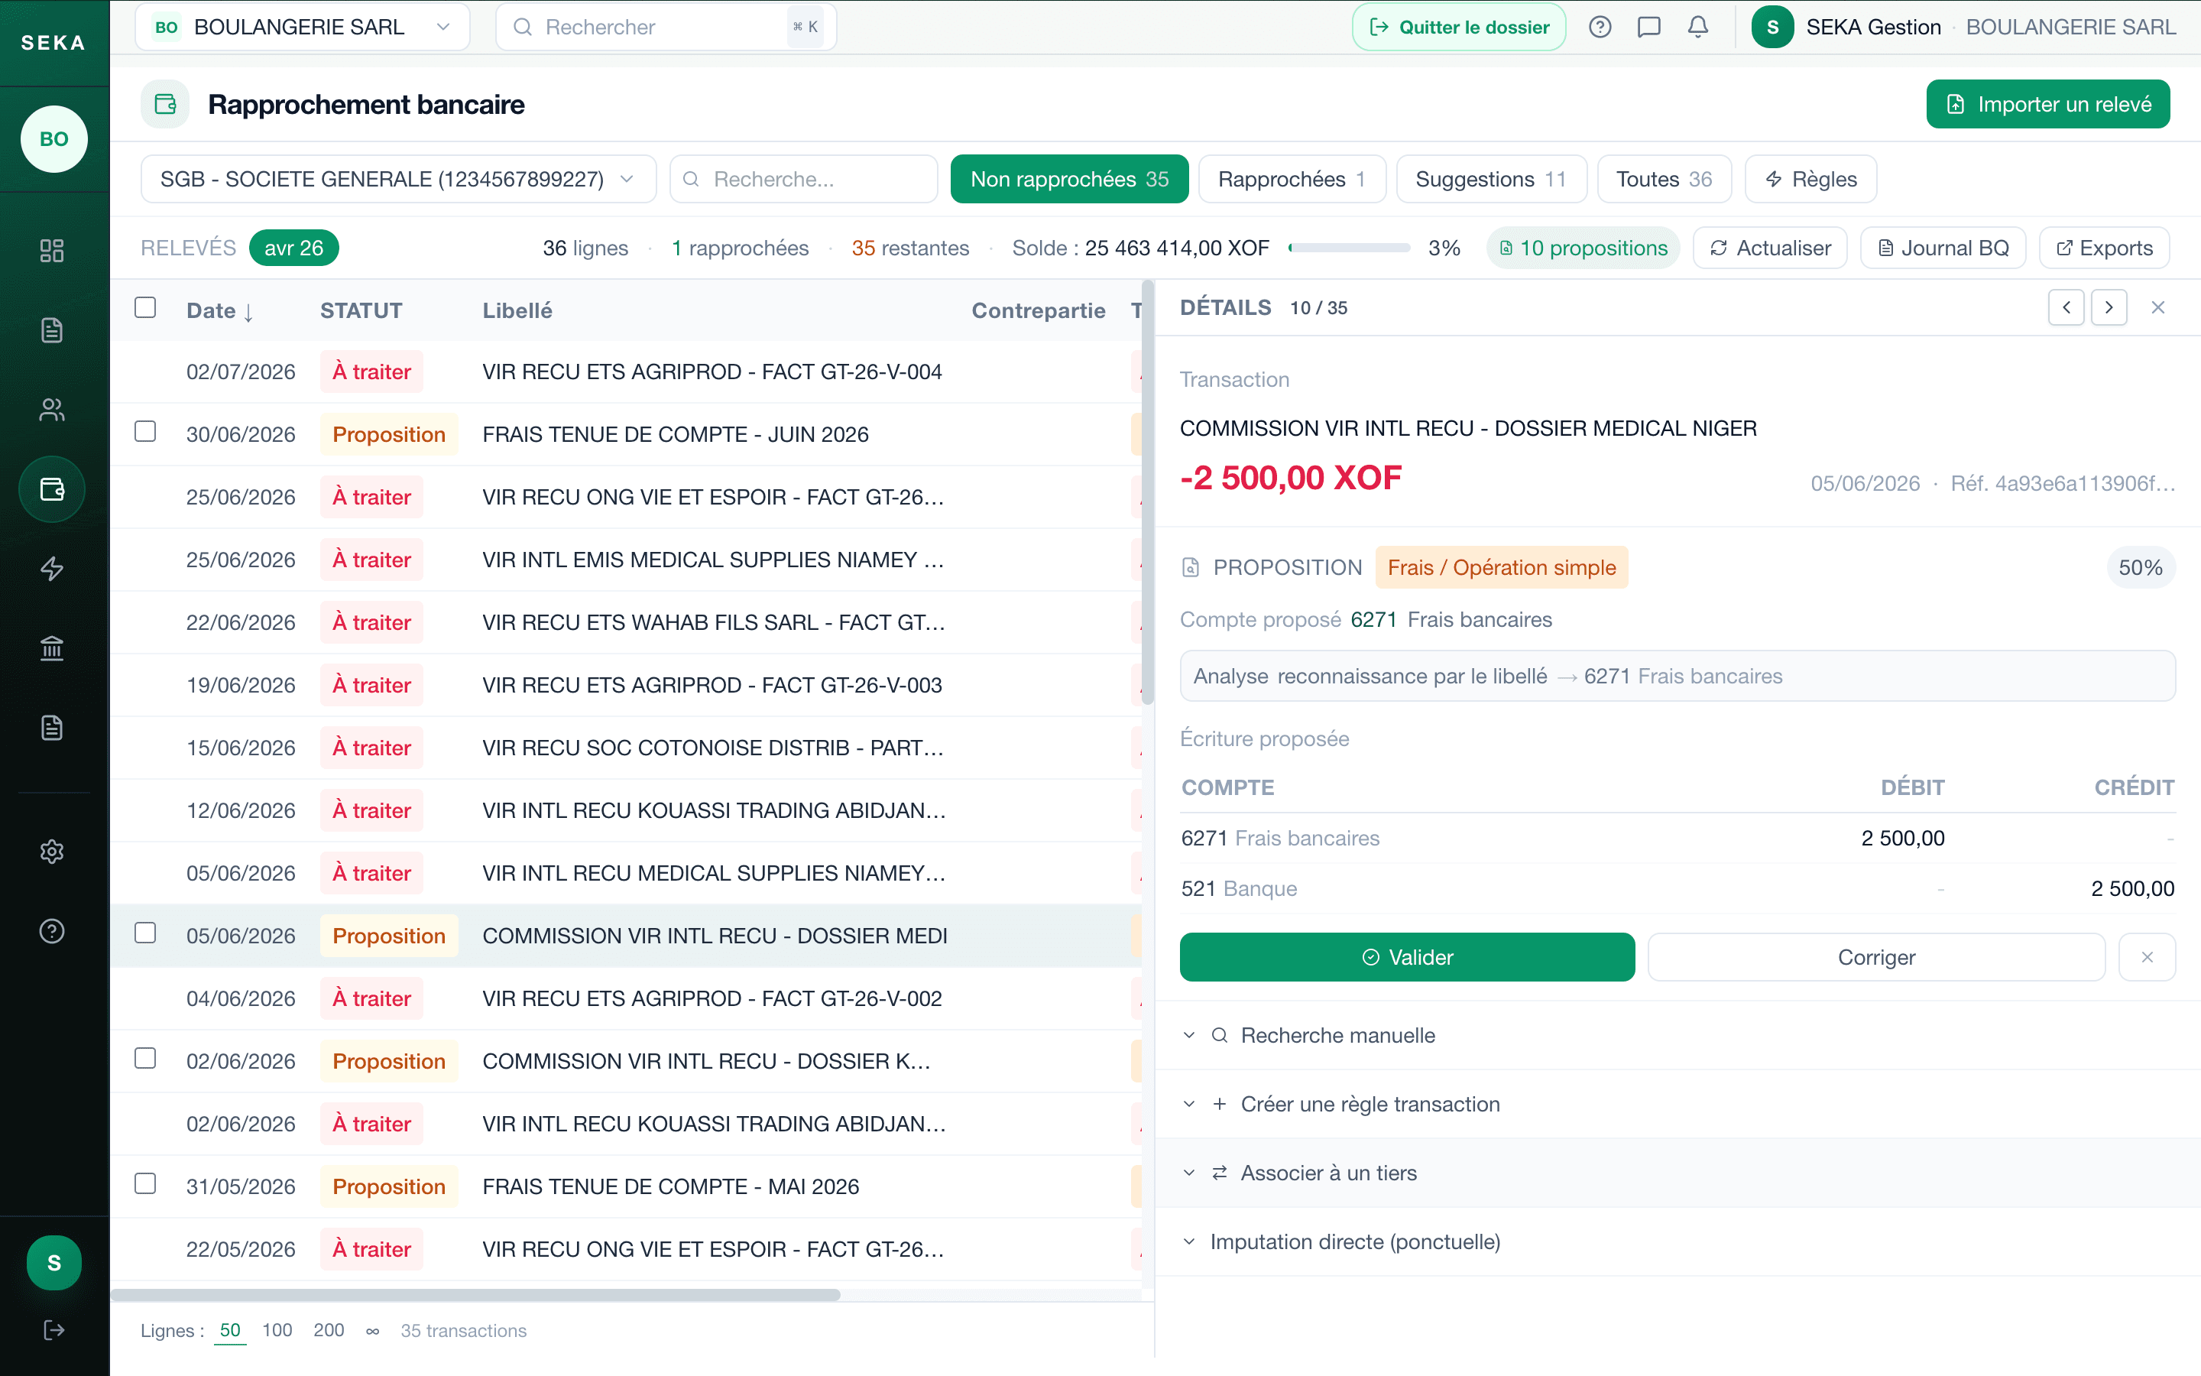Image resolution: width=2201 pixels, height=1376 pixels.
Task: Open the SGB - SOCIETE GENERALE account dropdown
Action: tap(398, 180)
